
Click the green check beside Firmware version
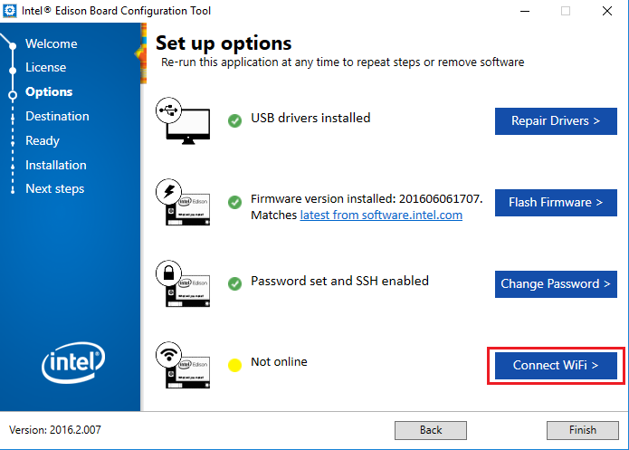click(234, 202)
